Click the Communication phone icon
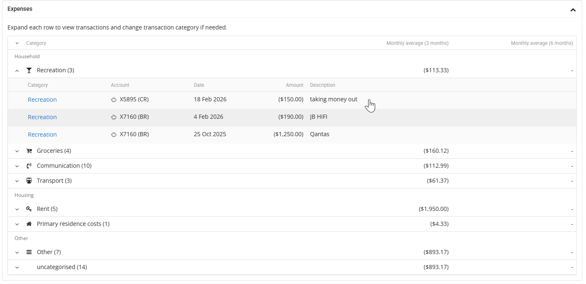This screenshot has height=284, width=586. click(29, 166)
